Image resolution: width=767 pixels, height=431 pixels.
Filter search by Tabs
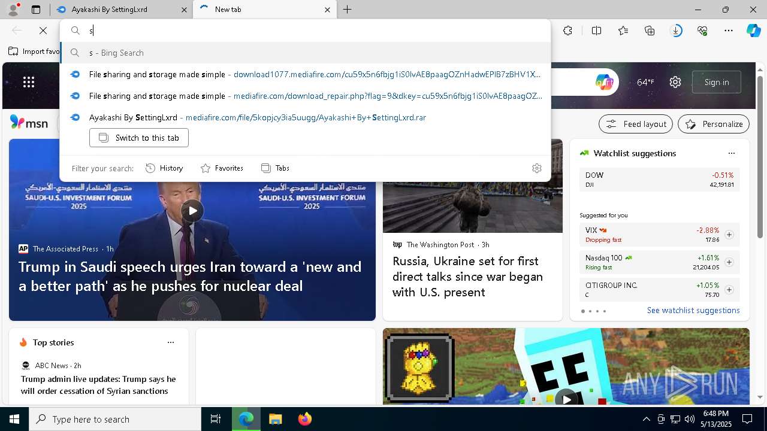(276, 168)
